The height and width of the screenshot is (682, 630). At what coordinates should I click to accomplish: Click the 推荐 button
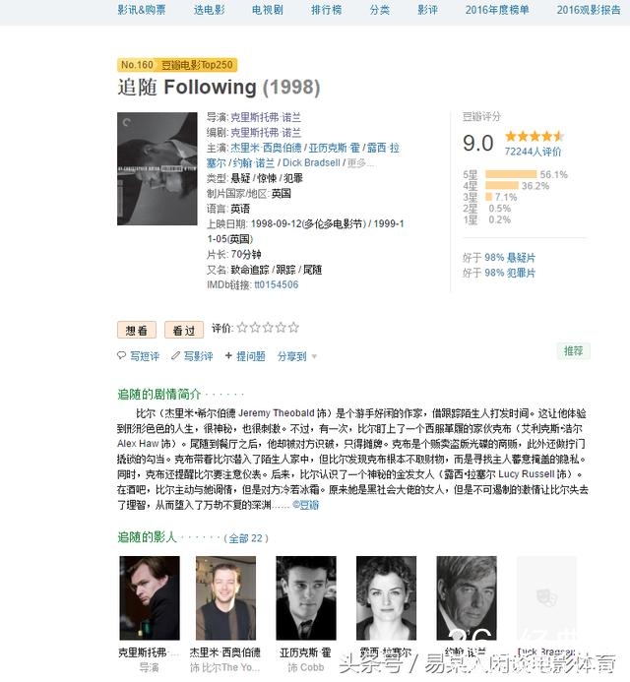pyautogui.click(x=573, y=350)
